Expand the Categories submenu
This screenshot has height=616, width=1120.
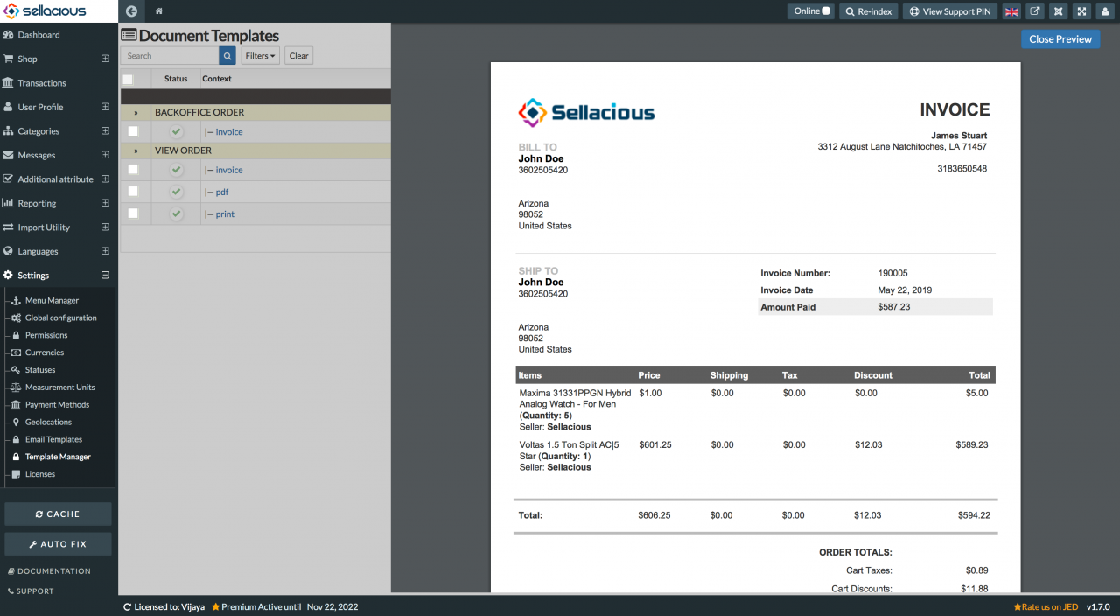coord(105,131)
